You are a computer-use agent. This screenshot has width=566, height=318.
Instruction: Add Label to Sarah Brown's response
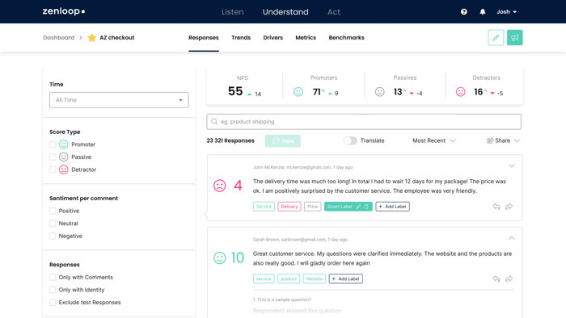point(346,278)
